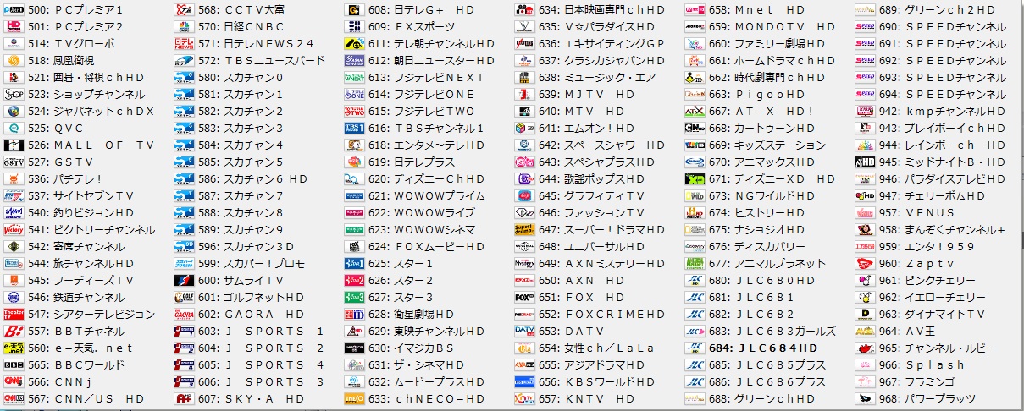The width and height of the screenshot is (1024, 411).
Task: Click the GAORA logo for channel 602
Action: coord(185,314)
